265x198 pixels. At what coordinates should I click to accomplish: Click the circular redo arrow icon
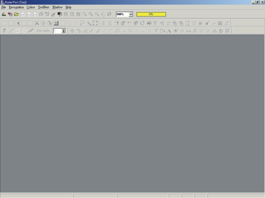pos(143,23)
